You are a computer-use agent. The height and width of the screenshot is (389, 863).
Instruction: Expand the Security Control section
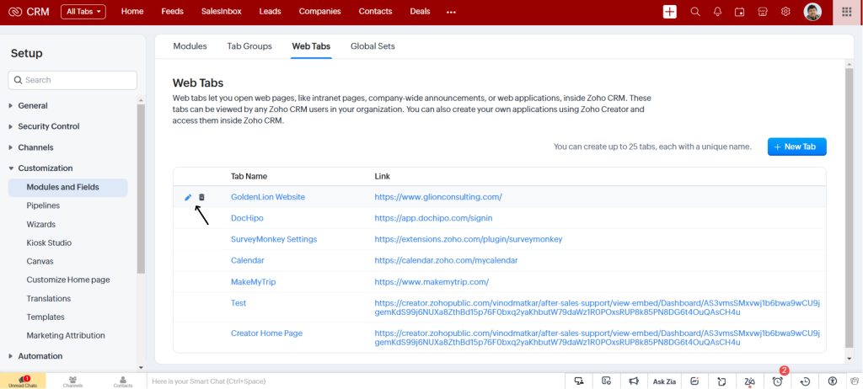coord(44,126)
